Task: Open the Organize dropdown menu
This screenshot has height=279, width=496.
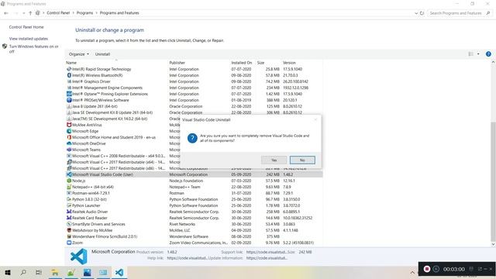Action: (79, 54)
